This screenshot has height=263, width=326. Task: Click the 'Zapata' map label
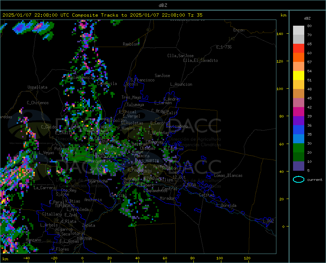89,225
